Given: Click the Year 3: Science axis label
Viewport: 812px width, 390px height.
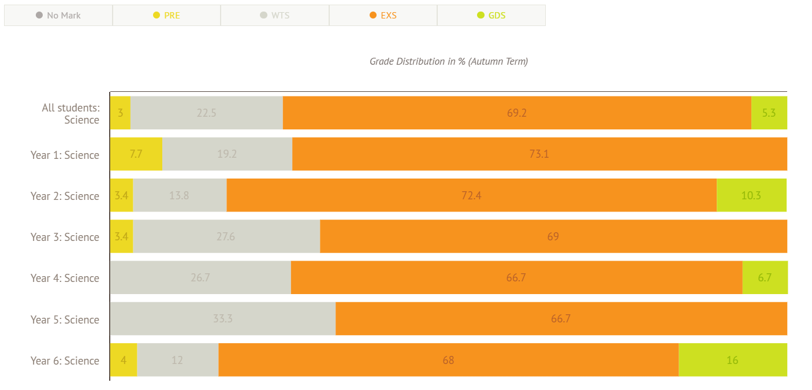Looking at the screenshot, I should [65, 237].
